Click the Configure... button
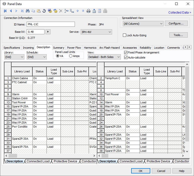This screenshot has height=176, width=194. coord(176,23)
